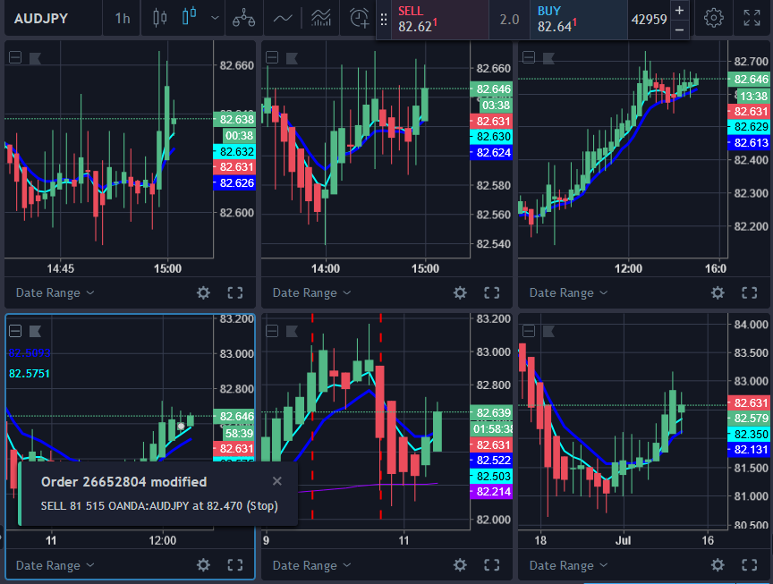Open chart settings gear in top toolbar
The height and width of the screenshot is (584, 773).
coord(713,18)
